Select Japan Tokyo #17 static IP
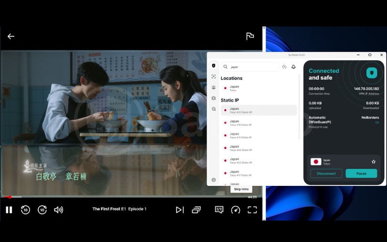The height and width of the screenshot is (242, 387). (x=259, y=173)
